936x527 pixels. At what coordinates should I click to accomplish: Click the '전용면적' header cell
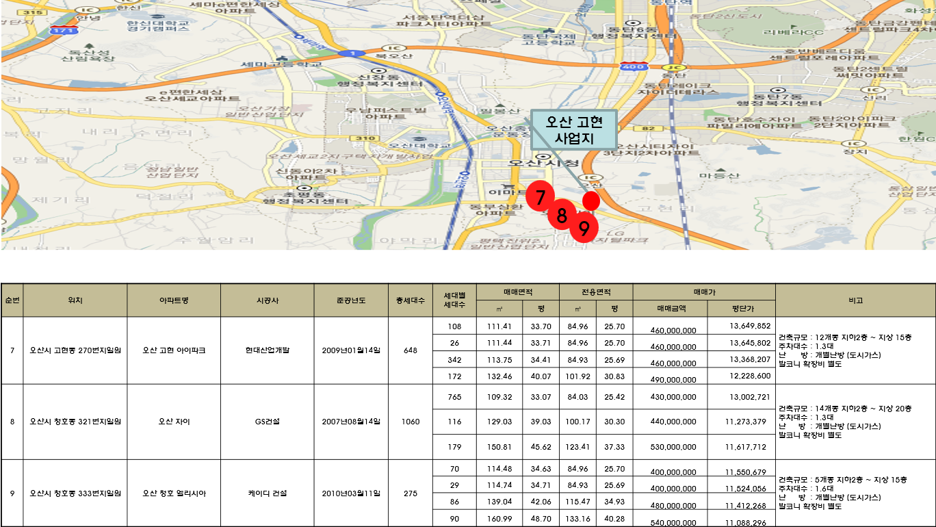pos(596,292)
